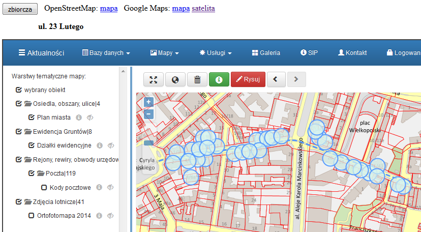Click the globe icon in map toolbar

coord(175,80)
